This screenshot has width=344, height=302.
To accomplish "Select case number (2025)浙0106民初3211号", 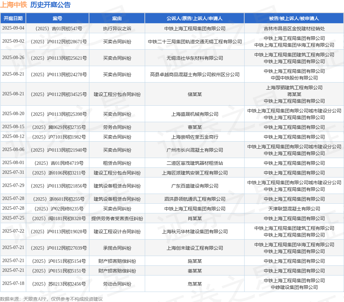I will pos(58,173).
